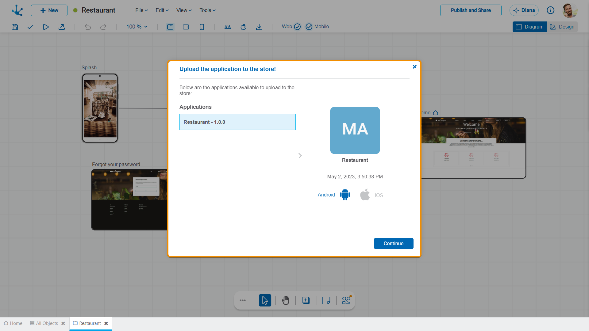Open the zoom 100 % dropdown

click(x=137, y=27)
